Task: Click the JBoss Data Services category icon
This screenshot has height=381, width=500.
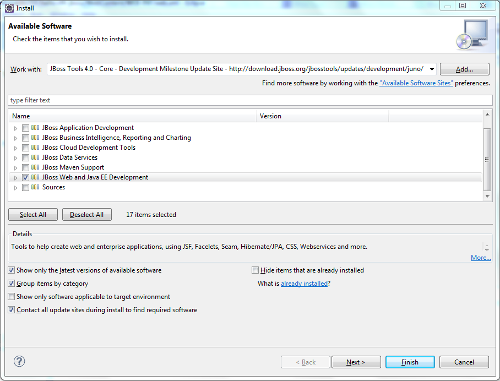Action: click(35, 157)
